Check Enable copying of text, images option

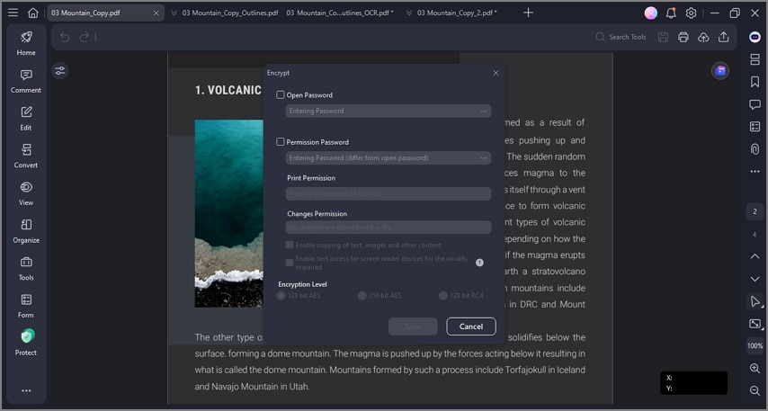click(x=290, y=245)
